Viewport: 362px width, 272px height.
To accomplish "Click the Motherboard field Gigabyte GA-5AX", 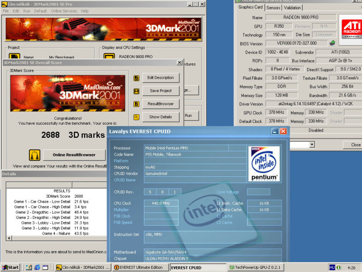I will point(213,252).
